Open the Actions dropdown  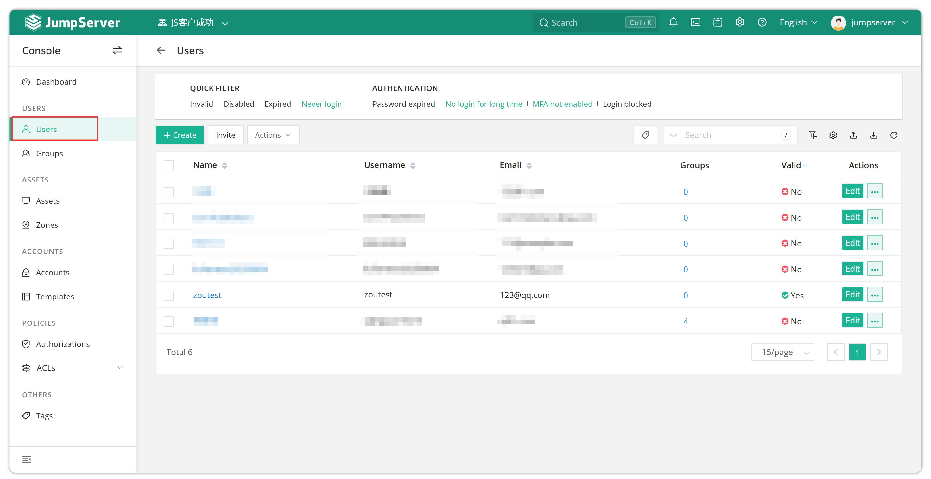pyautogui.click(x=273, y=135)
